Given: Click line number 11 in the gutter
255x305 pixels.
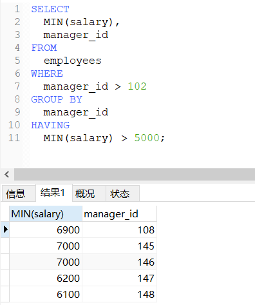Looking at the screenshot, I should click(x=14, y=138).
